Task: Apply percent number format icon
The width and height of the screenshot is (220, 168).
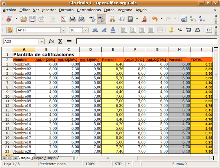Action: point(179,30)
